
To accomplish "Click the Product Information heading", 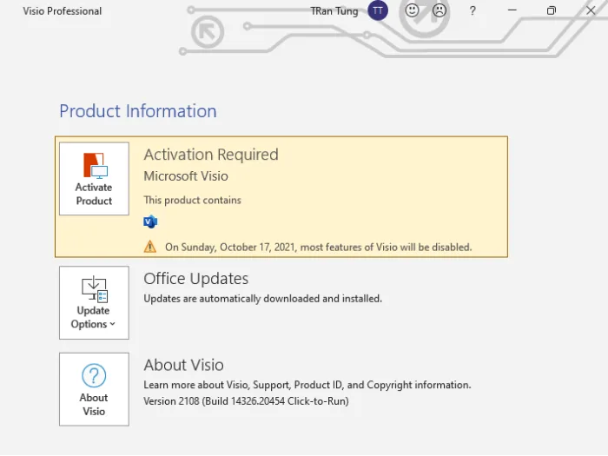I will (138, 111).
